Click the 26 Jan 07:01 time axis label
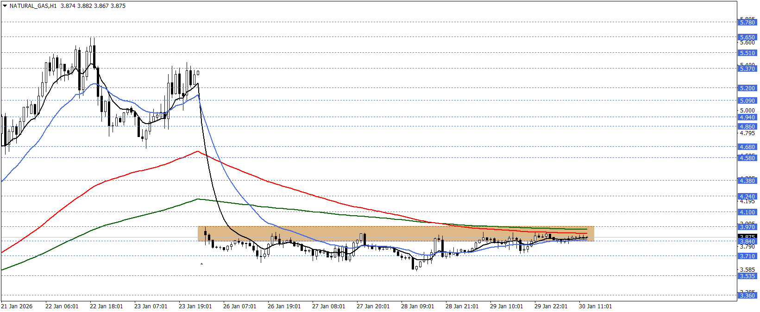Viewport: 760px width, 312px height. click(239, 306)
